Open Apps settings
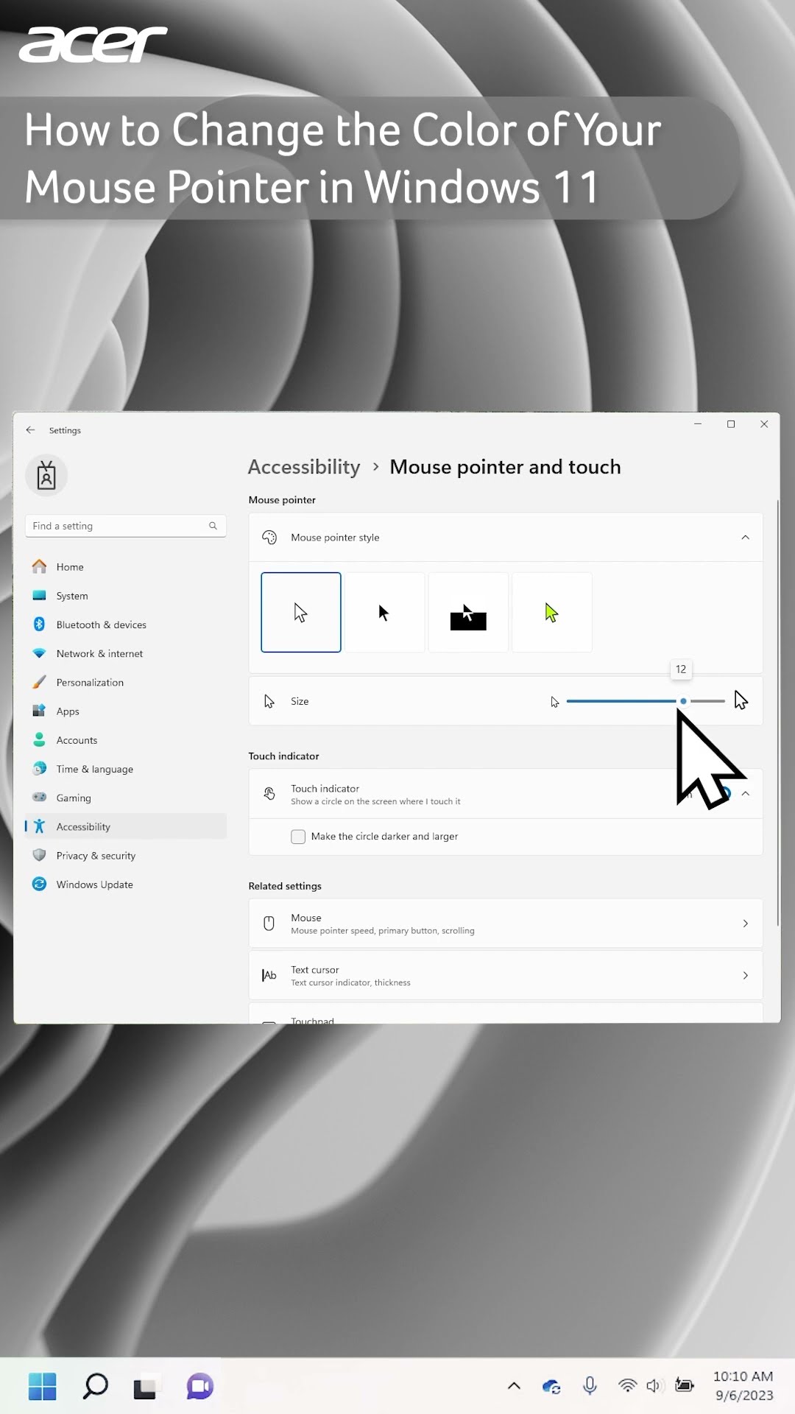The image size is (795, 1414). coord(126,711)
